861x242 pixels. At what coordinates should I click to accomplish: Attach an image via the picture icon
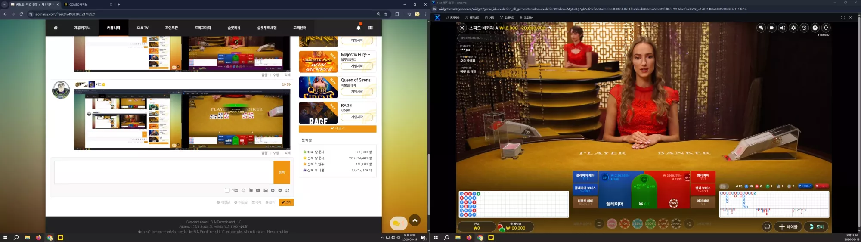pos(265,190)
